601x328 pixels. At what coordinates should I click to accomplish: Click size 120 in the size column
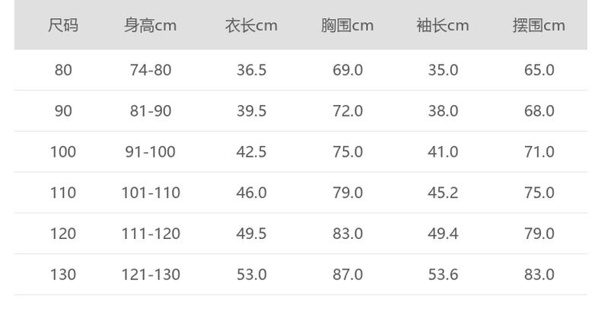tap(63, 234)
